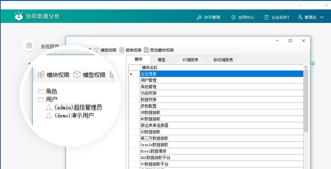Select 模型权限 cube icon in magnified toolbar
331x169 pixels.
77,75
